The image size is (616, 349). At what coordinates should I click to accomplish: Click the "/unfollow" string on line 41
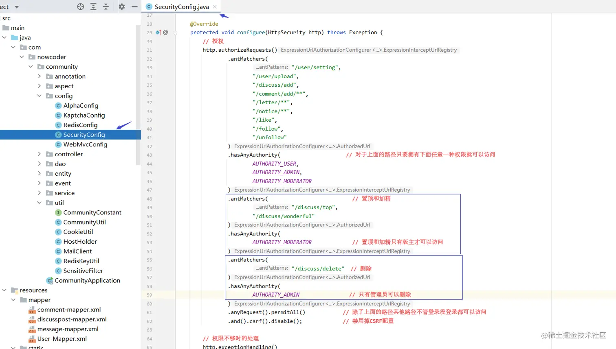click(269, 137)
